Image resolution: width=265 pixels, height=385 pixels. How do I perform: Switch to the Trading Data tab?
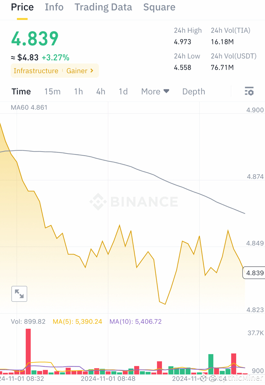tap(103, 7)
